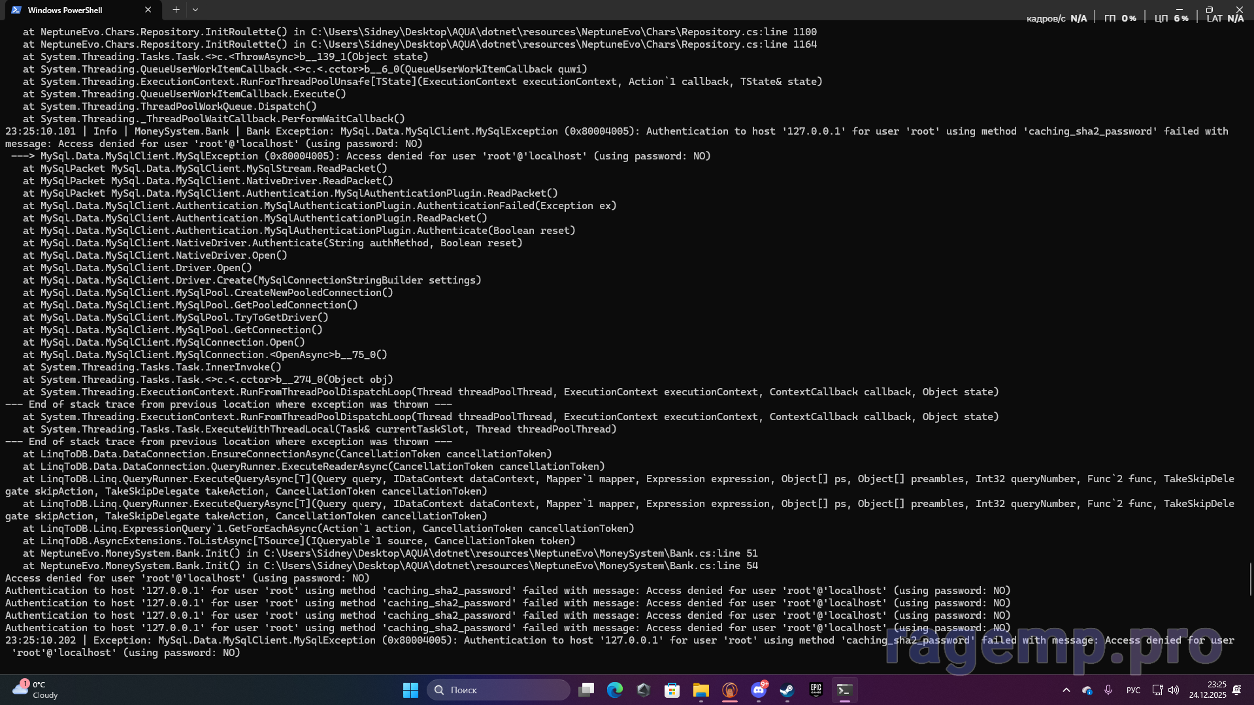This screenshot has height=705, width=1254.
Task: Open Steam from the taskbar
Action: [x=787, y=690]
